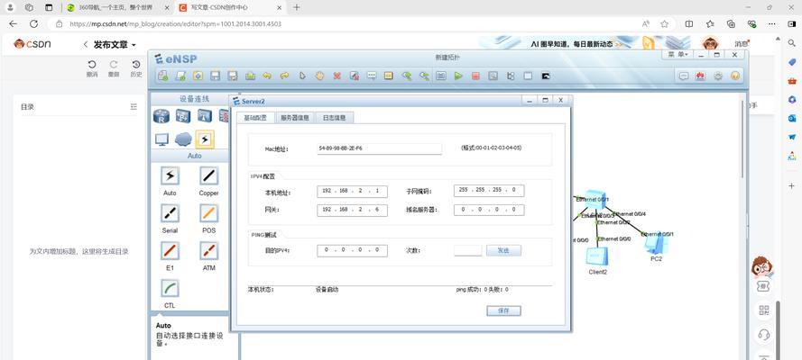This screenshot has width=802, height=360.
Task: Click the 目的IPV4 input field
Action: pos(352,250)
